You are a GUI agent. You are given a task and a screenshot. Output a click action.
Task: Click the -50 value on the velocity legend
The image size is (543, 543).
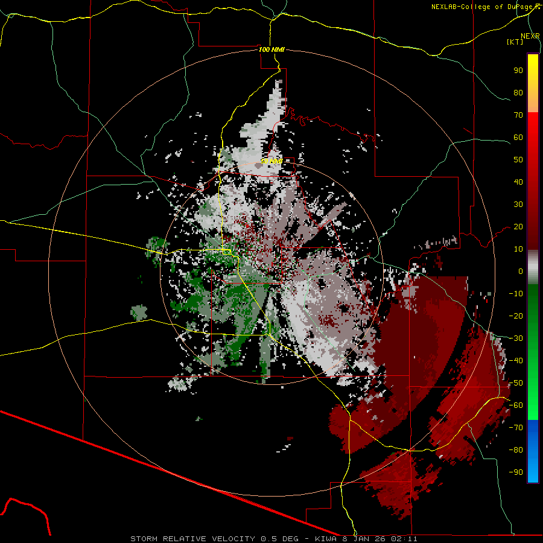tap(516, 383)
